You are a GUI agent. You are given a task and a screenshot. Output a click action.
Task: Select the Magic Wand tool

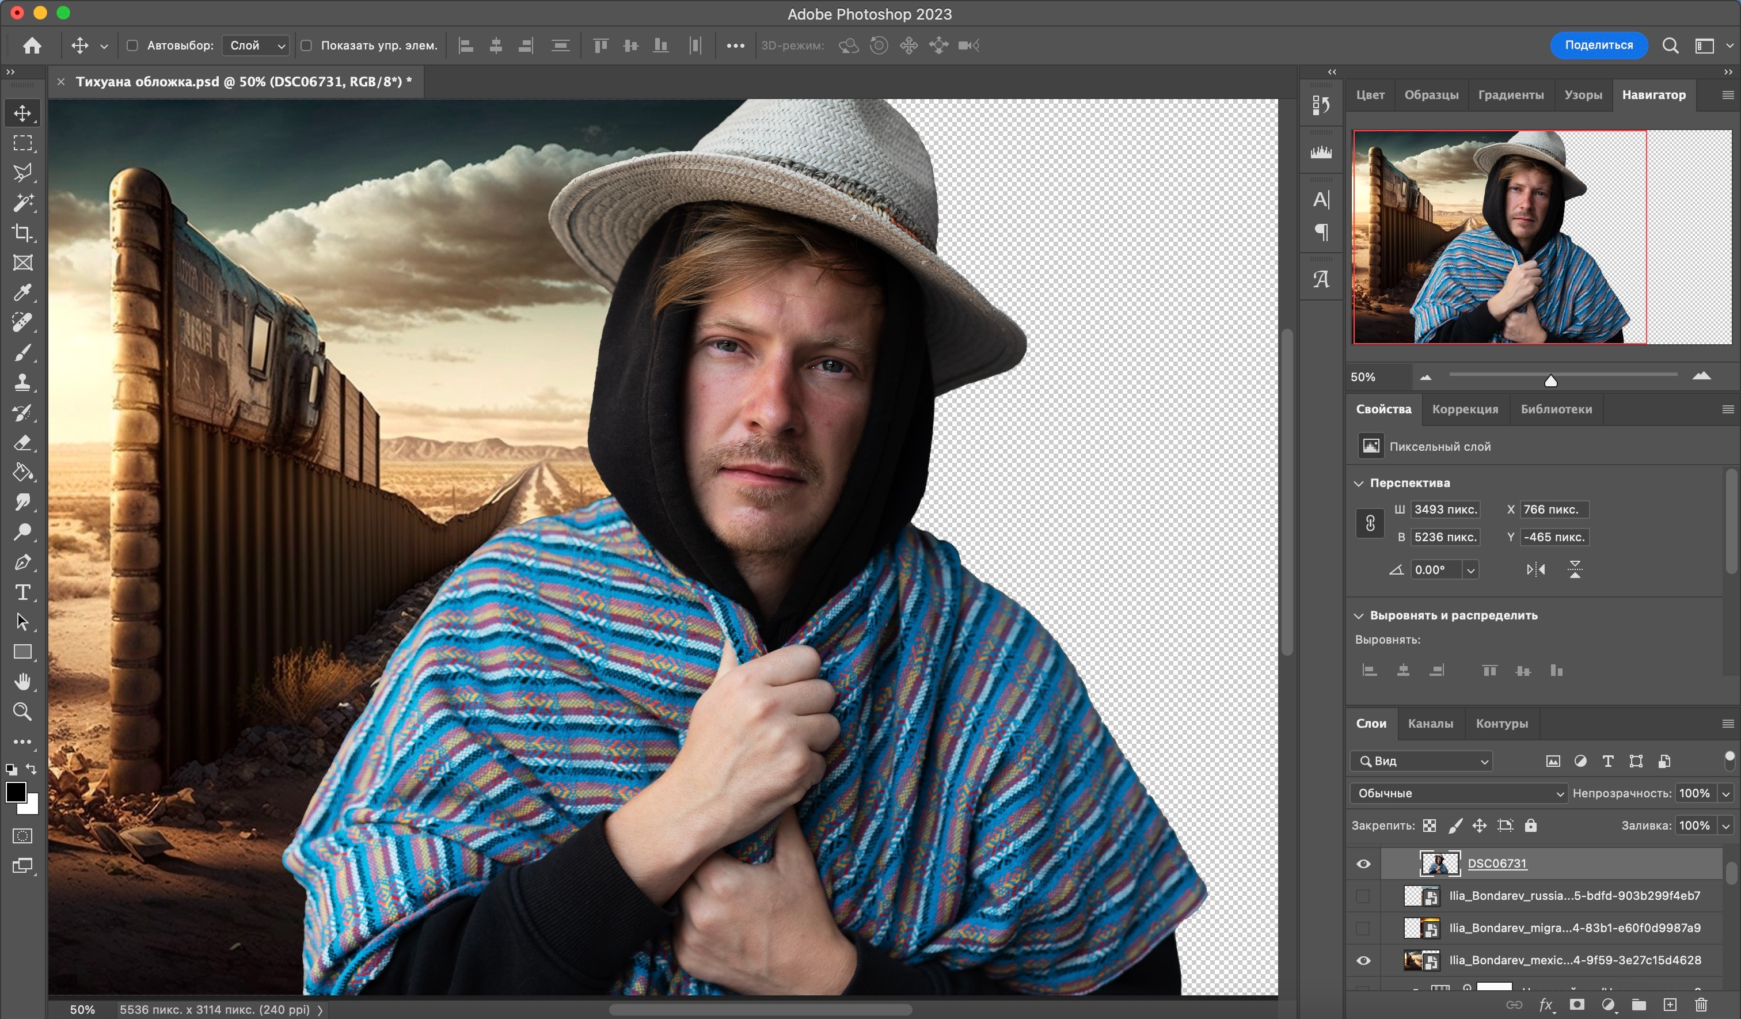(22, 203)
